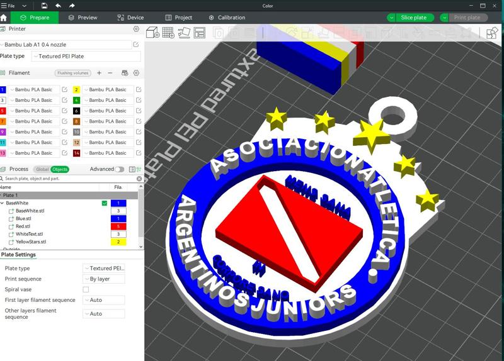504x361 pixels.
Task: Open the Bambu Lab A1 0.4 nozzle dropdown
Action: point(66,45)
